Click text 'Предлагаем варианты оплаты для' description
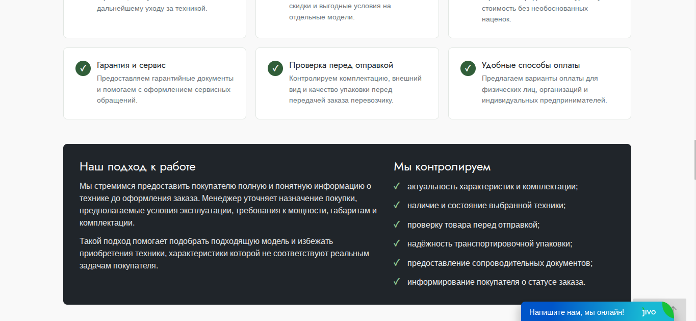 click(x=545, y=89)
